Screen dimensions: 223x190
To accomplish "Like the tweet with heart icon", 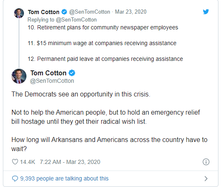I will pyautogui.click(x=15, y=162).
